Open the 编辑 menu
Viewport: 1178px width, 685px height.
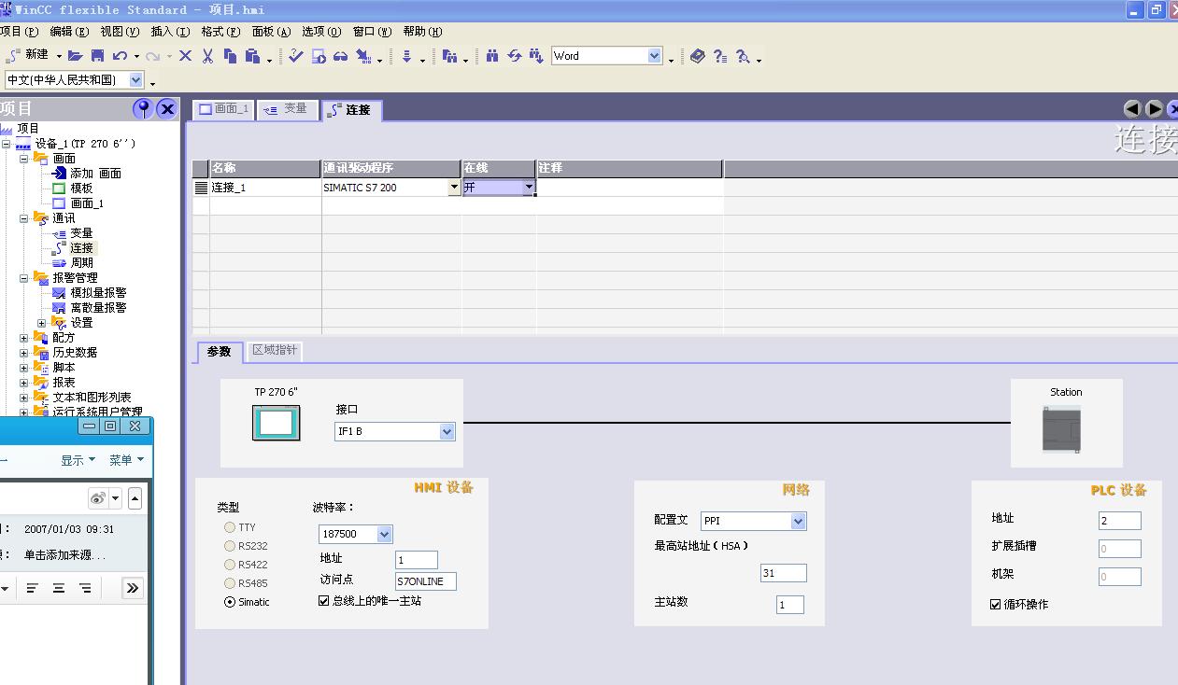point(70,32)
